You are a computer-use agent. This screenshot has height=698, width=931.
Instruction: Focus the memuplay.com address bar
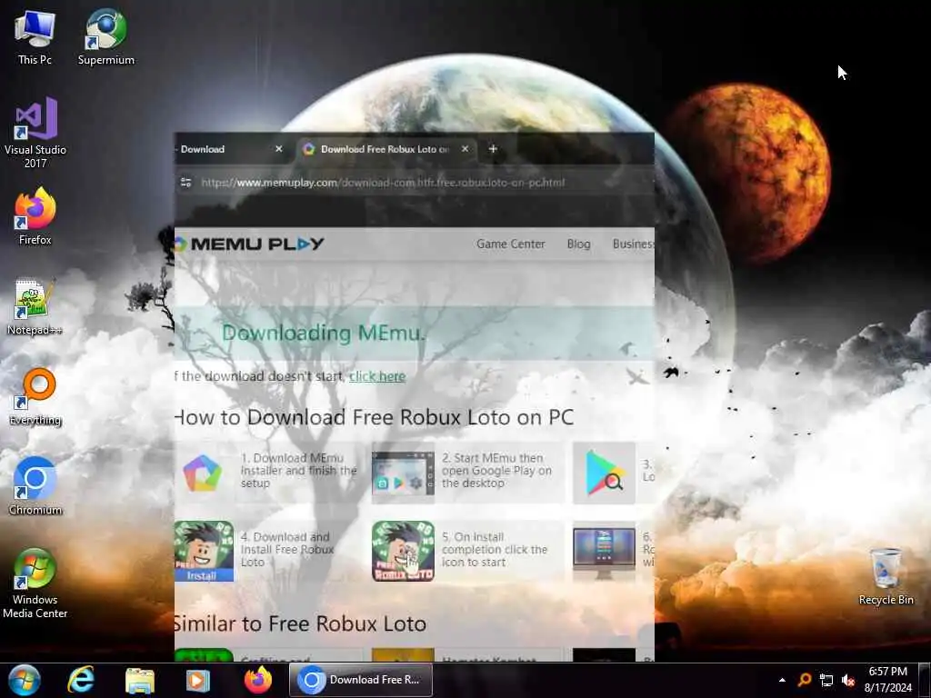point(383,182)
